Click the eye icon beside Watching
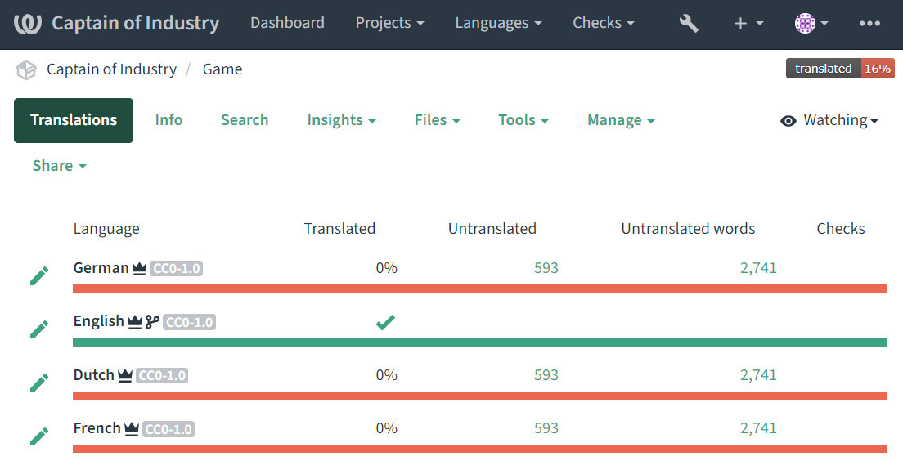This screenshot has width=903, height=461. (x=788, y=121)
